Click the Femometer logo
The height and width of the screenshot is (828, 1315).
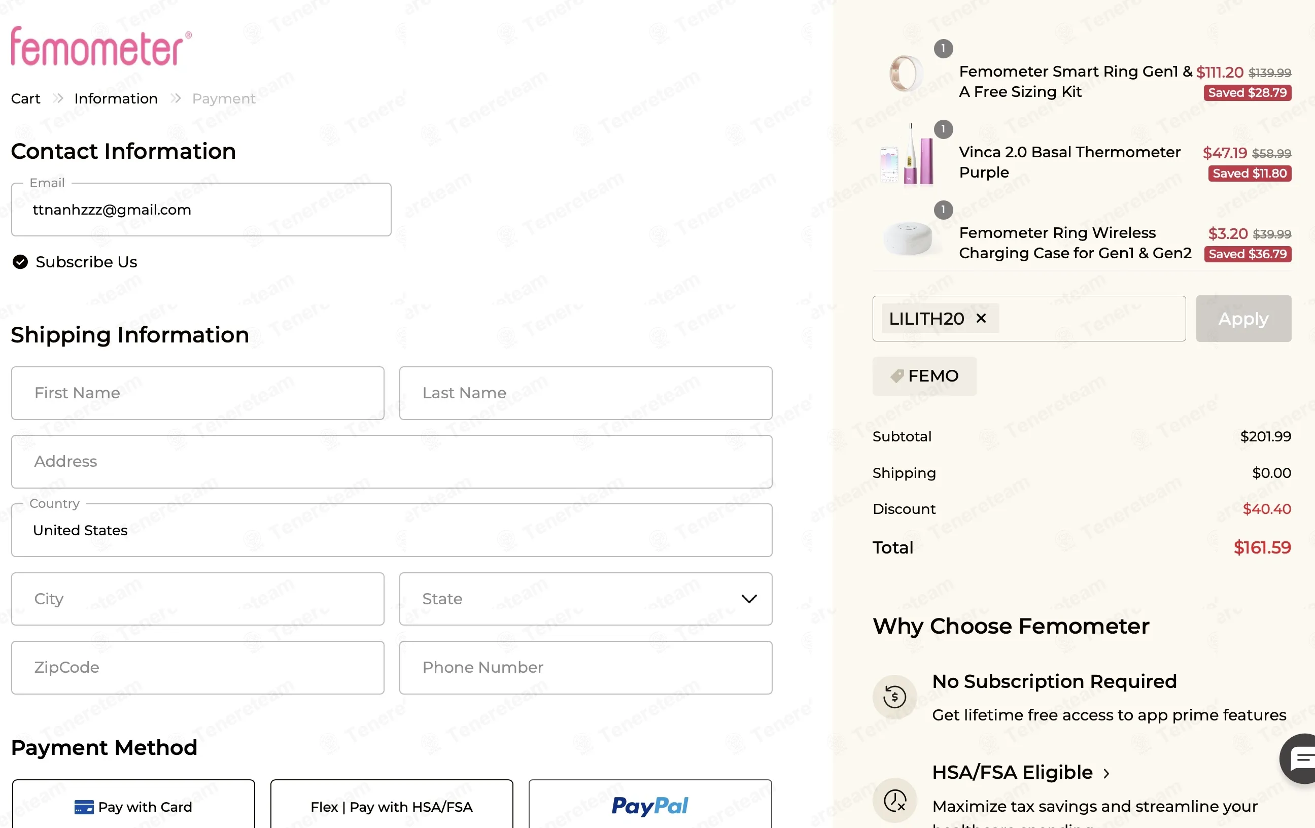[101, 47]
